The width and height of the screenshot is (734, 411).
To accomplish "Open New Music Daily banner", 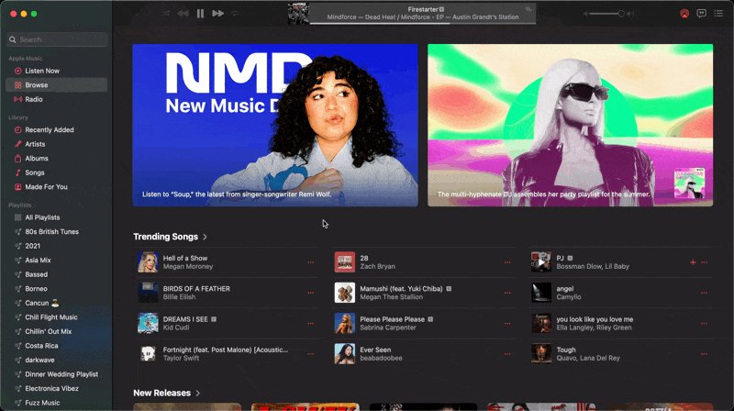I will pyautogui.click(x=275, y=125).
